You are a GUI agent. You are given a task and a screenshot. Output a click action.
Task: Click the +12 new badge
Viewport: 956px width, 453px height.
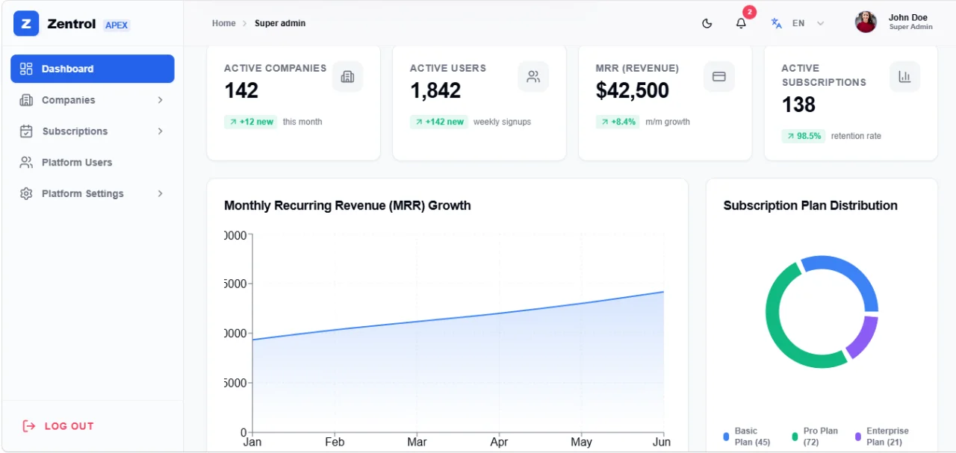tap(251, 122)
